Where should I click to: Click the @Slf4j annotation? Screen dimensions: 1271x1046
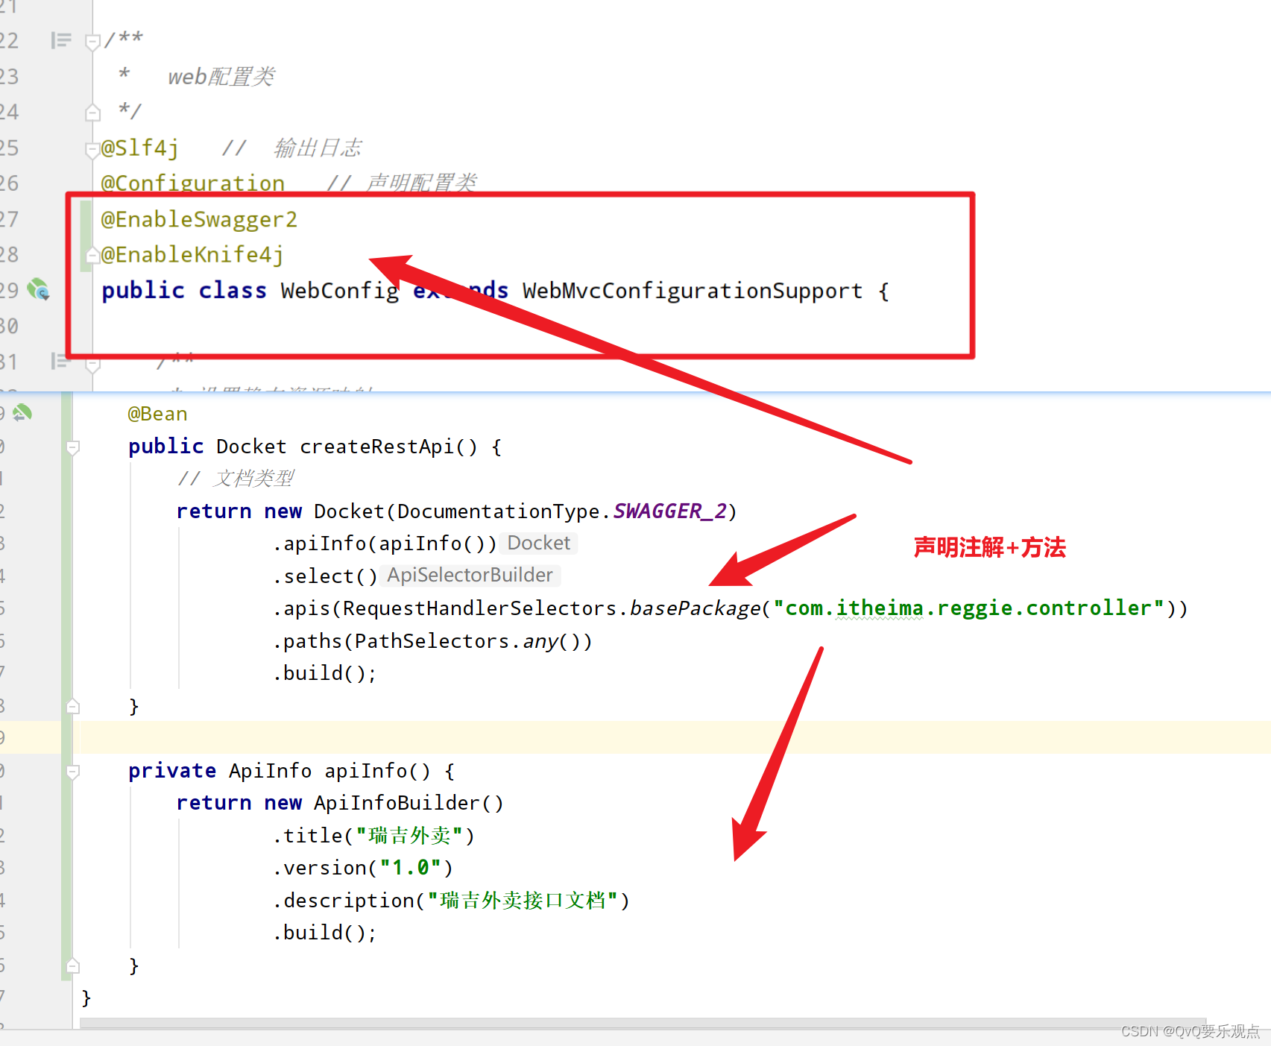(140, 148)
